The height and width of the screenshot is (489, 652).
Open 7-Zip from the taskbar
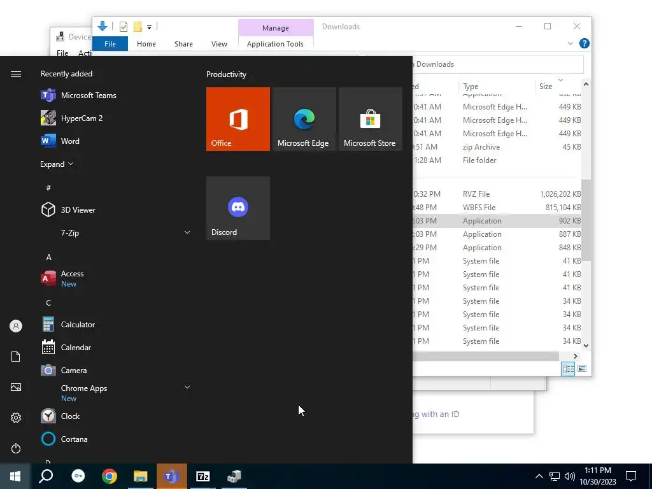pos(203,476)
